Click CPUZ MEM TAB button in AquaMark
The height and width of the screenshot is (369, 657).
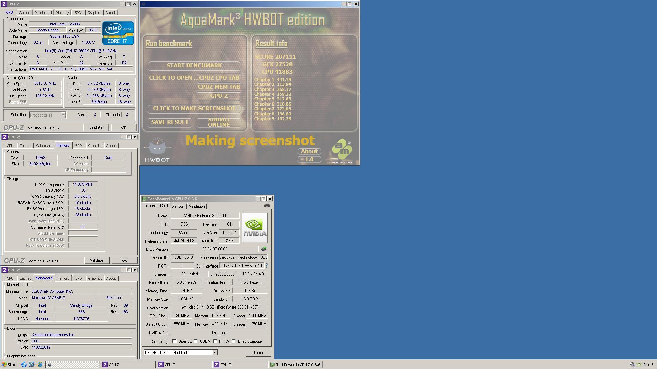[x=219, y=87]
